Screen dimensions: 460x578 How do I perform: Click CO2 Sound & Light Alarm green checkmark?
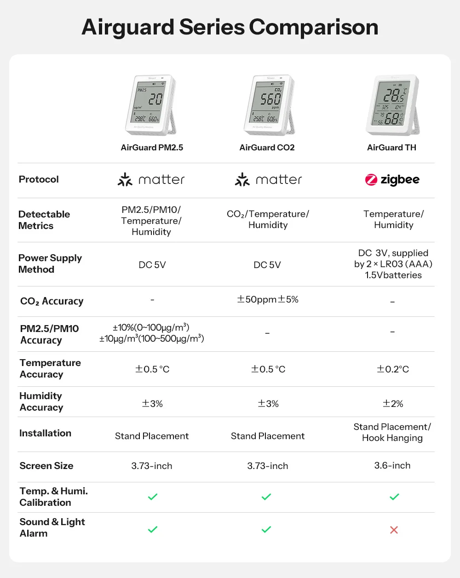[266, 529]
